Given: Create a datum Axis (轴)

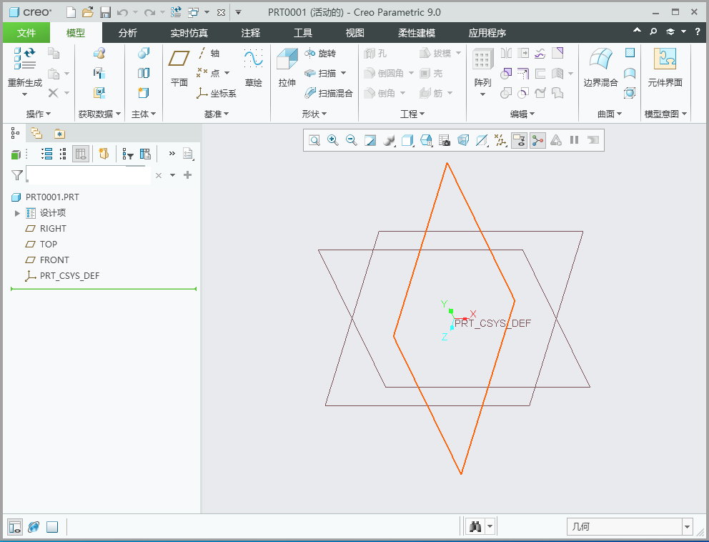Looking at the screenshot, I should 209,54.
